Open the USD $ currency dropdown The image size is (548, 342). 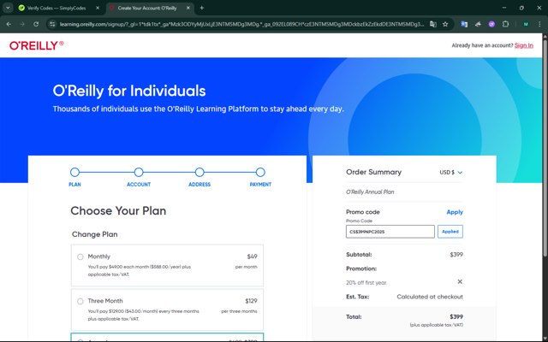(451, 173)
